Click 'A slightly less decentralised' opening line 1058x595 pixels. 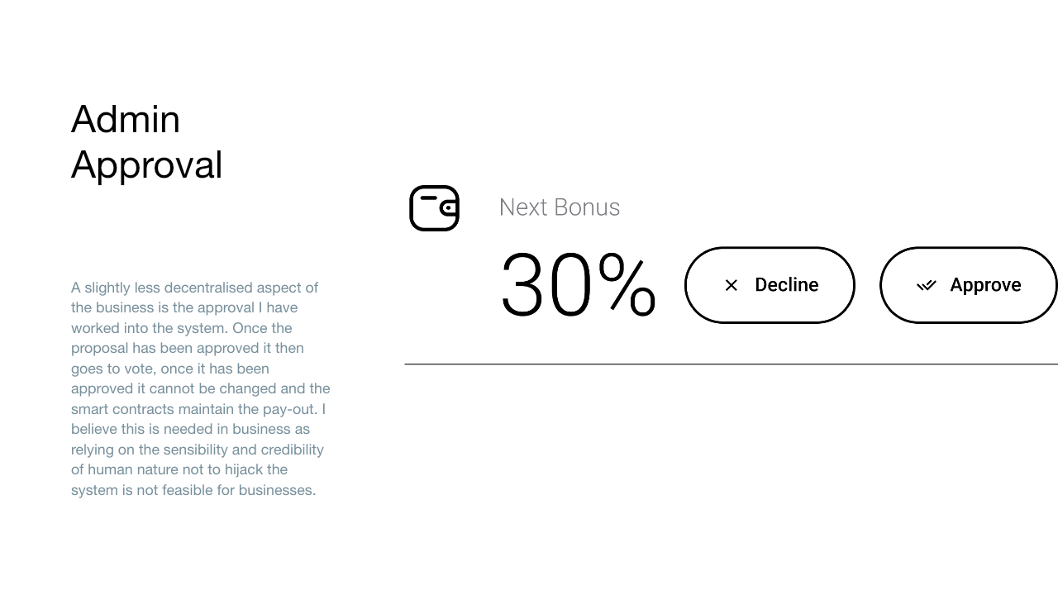[161, 288]
